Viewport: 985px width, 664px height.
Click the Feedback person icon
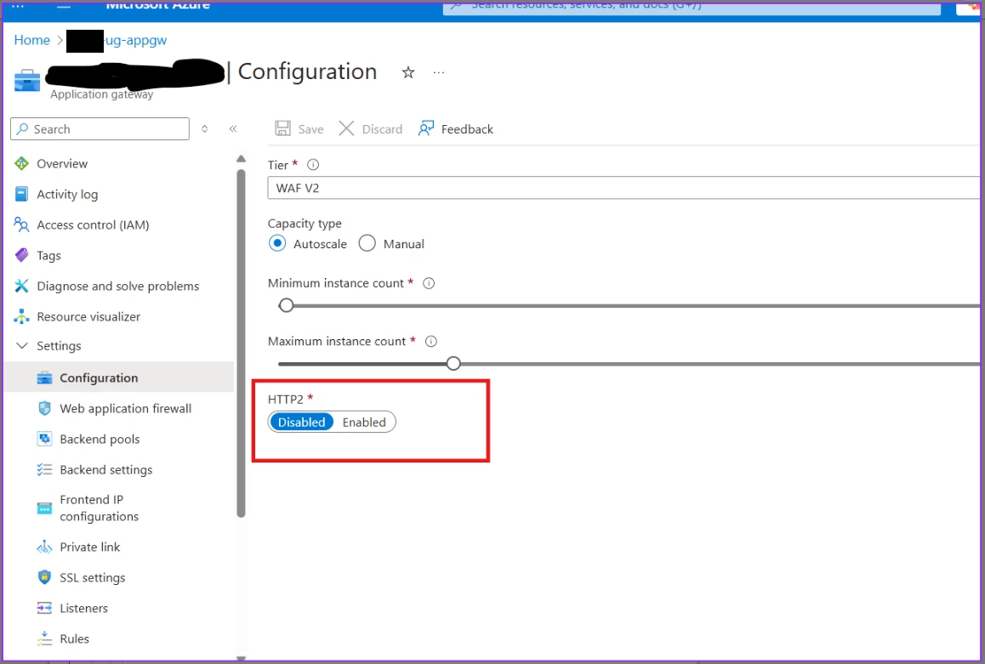point(426,128)
